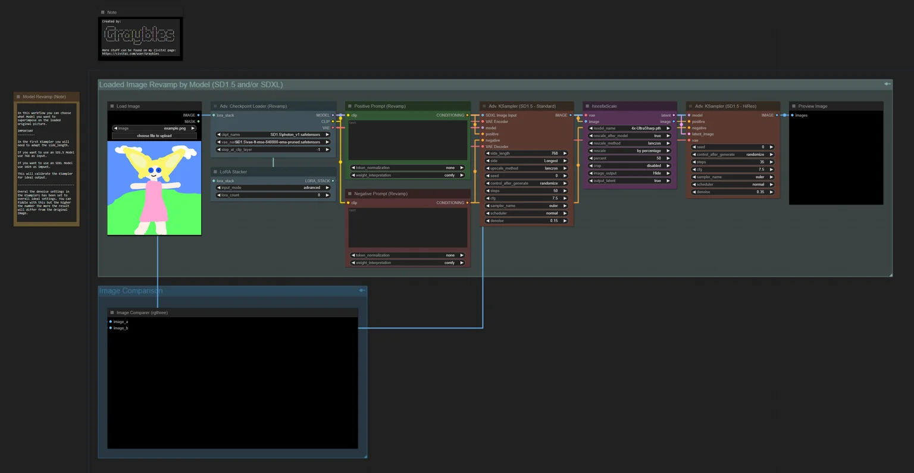Open the ckpt_name checkpoint dropdown

tap(273, 134)
